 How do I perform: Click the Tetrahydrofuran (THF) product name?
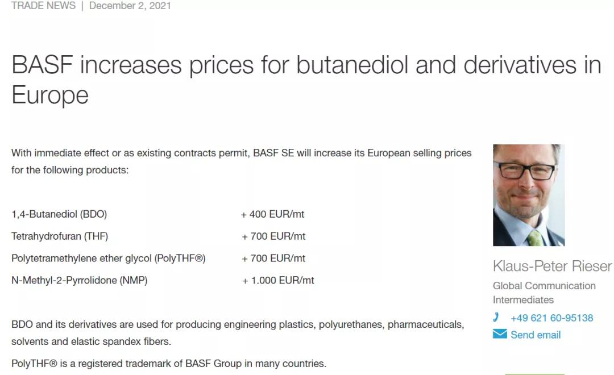[60, 236]
